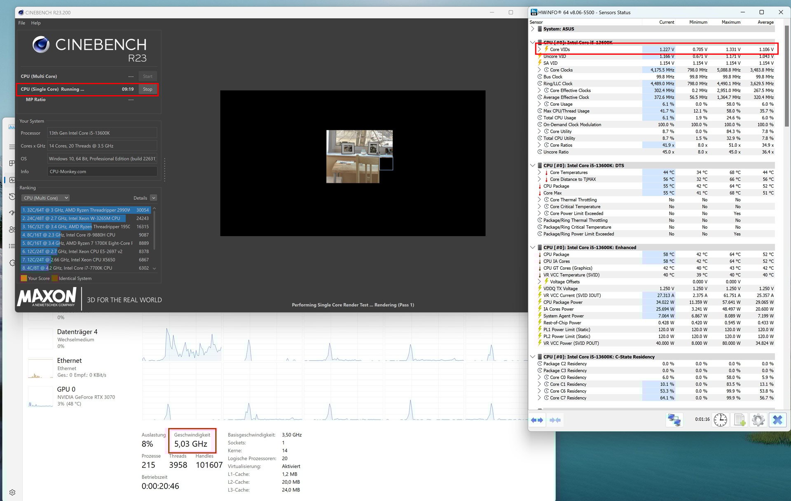Click the Average column header
791x501 pixels.
point(765,22)
